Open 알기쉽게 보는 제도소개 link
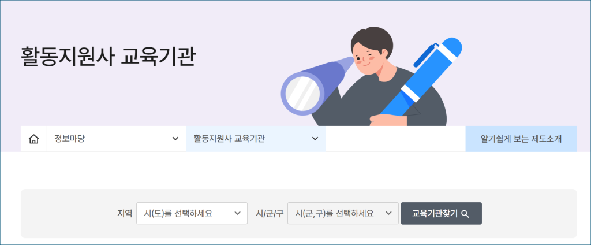 [x=521, y=139]
